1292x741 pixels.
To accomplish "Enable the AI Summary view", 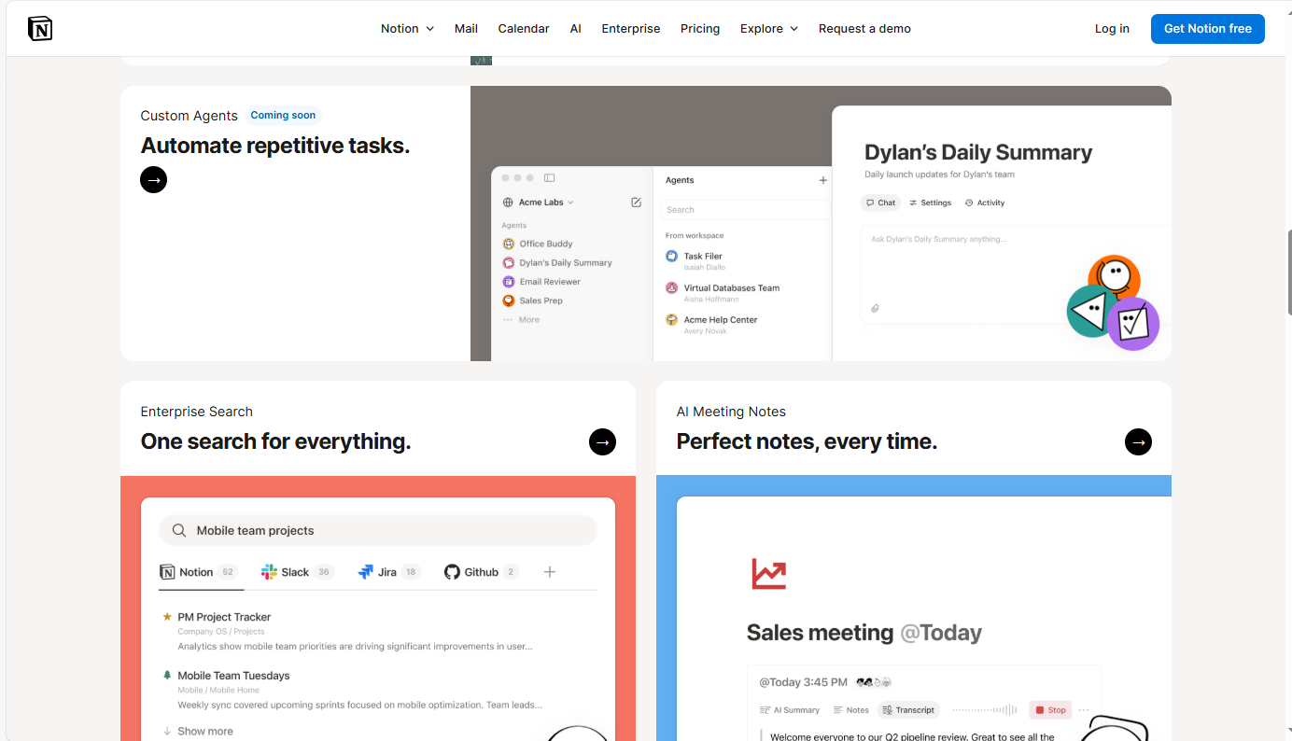I will click(789, 709).
